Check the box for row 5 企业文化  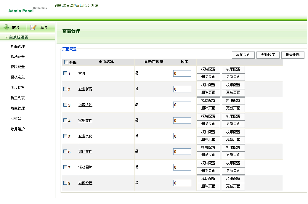[x=65, y=136]
